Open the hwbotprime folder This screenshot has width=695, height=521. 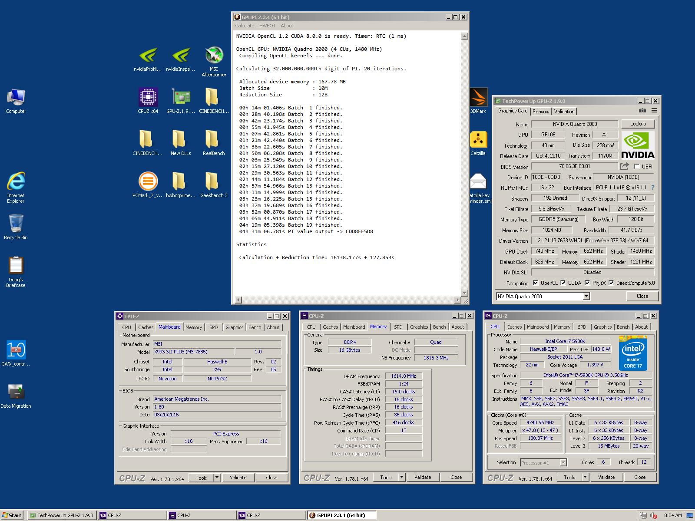[x=181, y=185]
